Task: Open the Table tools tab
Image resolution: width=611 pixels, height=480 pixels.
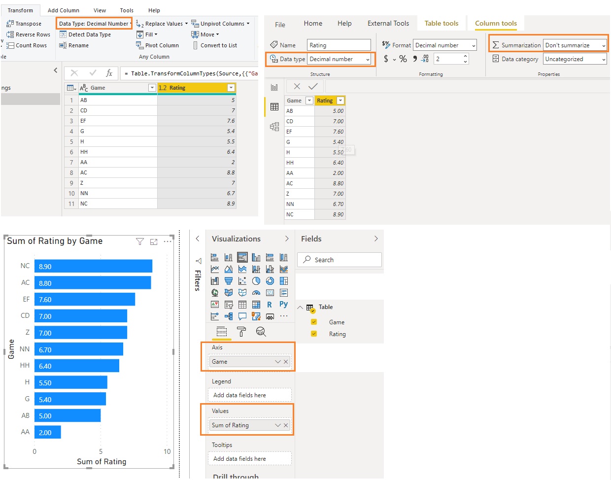Action: [x=441, y=23]
